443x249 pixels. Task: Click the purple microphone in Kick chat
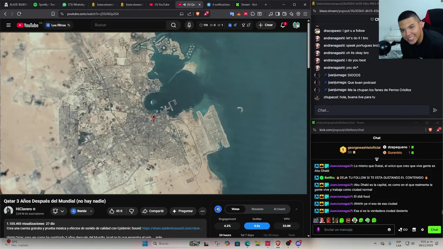(318, 230)
